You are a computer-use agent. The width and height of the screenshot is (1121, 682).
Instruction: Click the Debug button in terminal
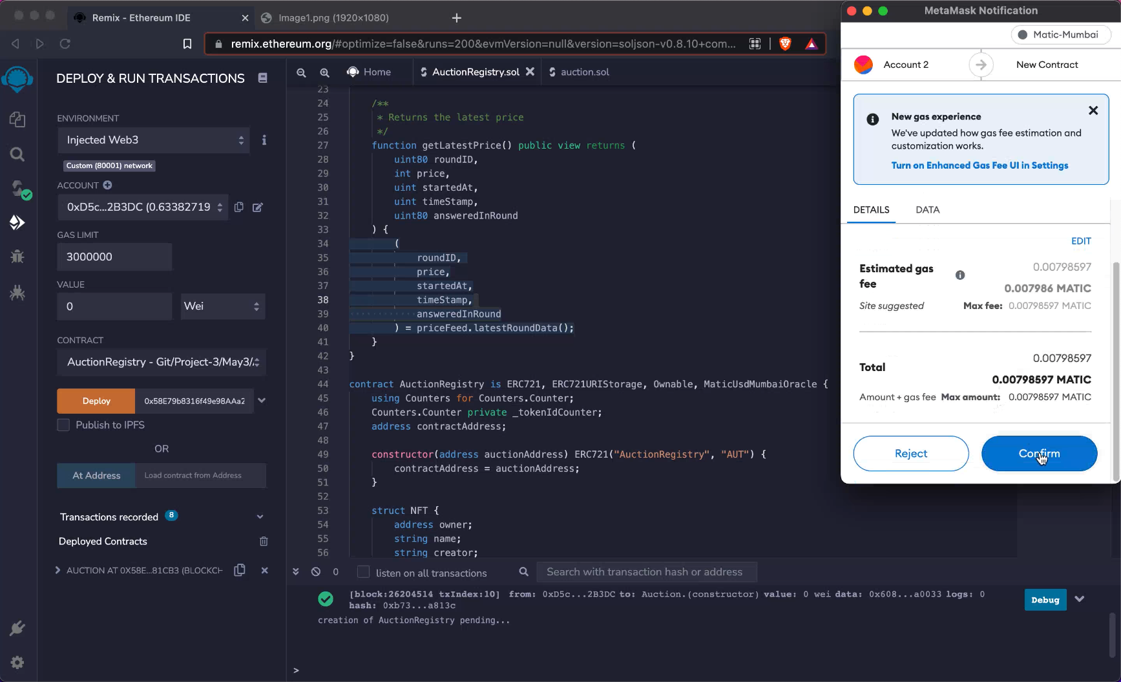point(1045,600)
